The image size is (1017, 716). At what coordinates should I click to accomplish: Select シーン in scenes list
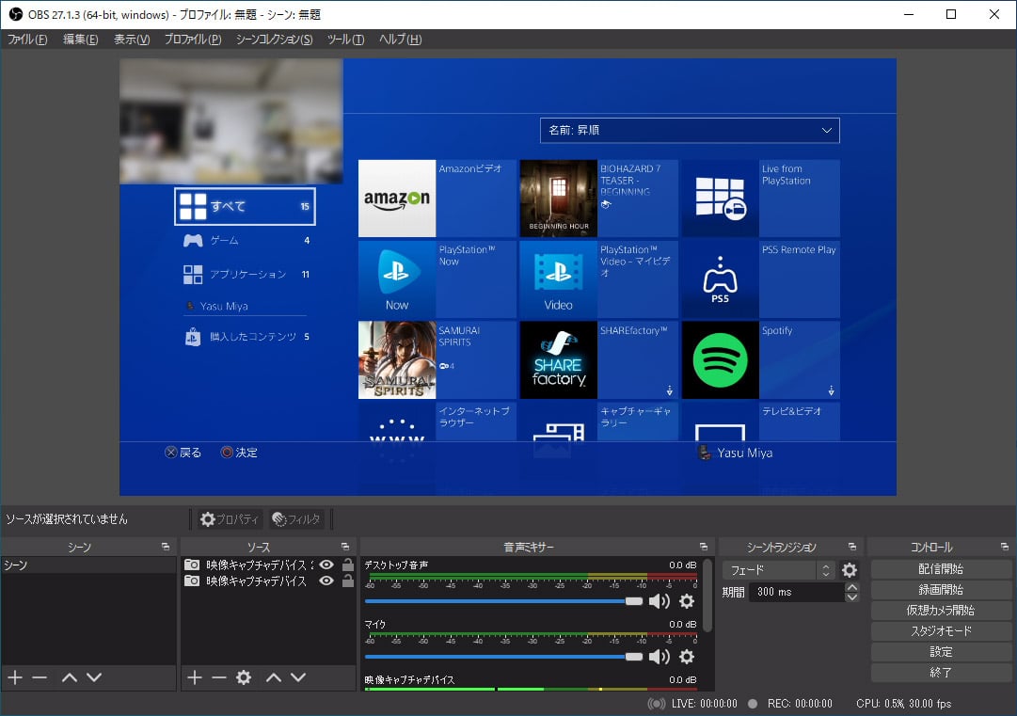click(88, 565)
